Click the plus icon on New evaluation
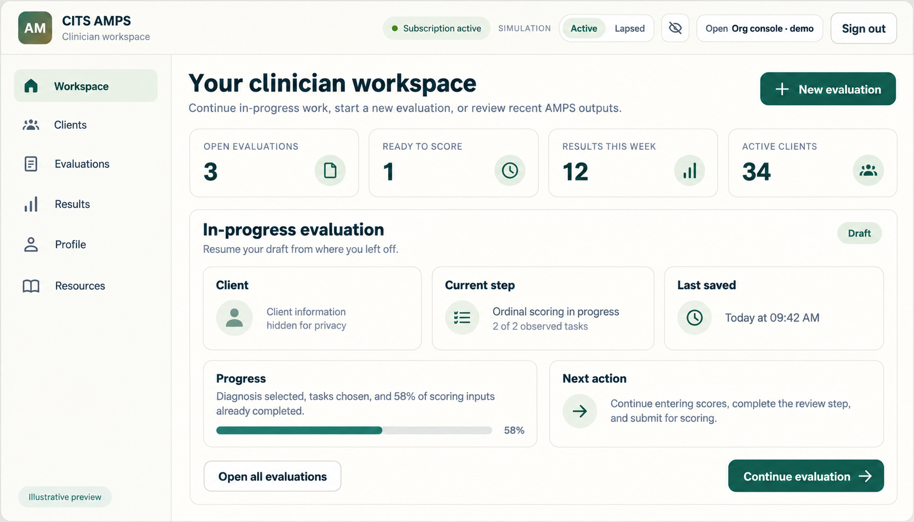 782,89
